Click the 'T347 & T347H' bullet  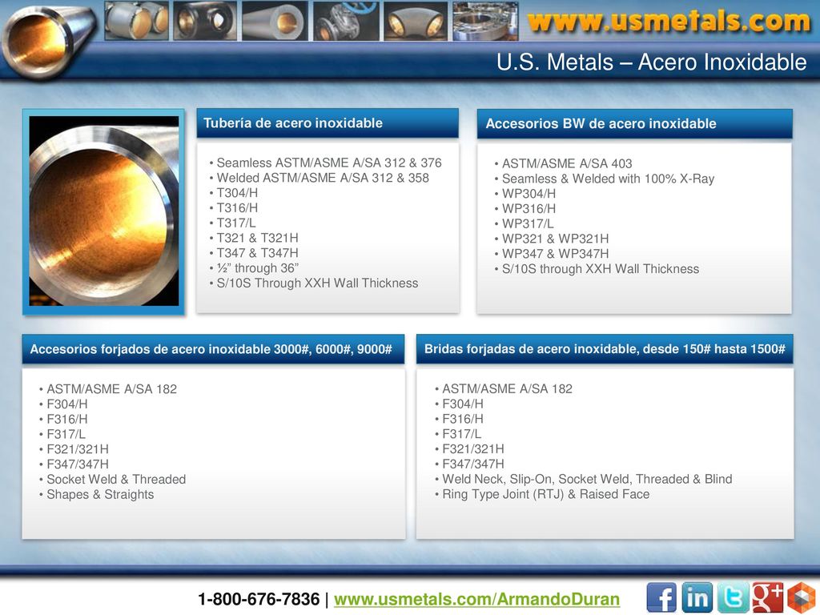tap(257, 253)
